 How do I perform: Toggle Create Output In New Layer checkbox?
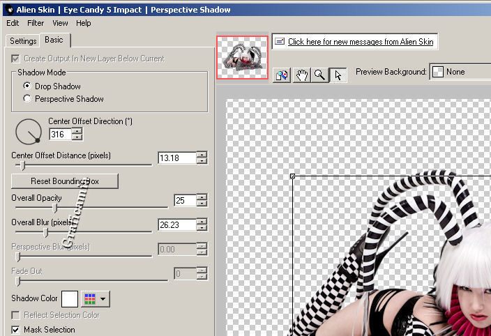(x=15, y=59)
